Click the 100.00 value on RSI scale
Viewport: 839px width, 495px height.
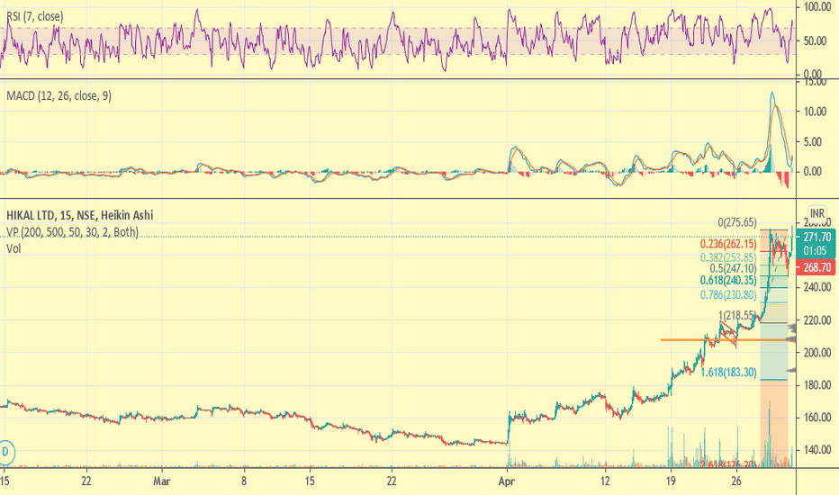click(x=817, y=7)
